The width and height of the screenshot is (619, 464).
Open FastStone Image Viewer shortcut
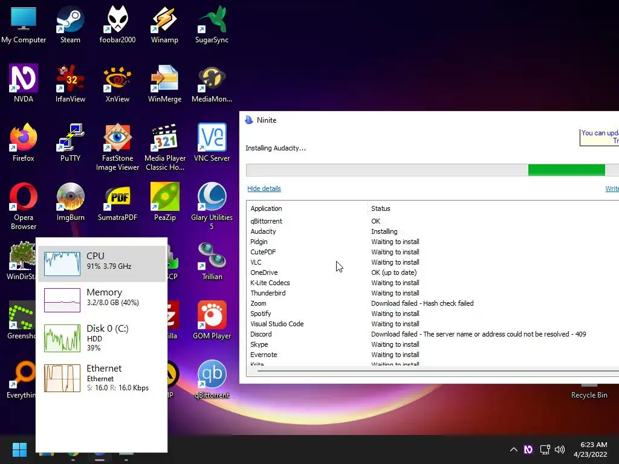tap(117, 147)
